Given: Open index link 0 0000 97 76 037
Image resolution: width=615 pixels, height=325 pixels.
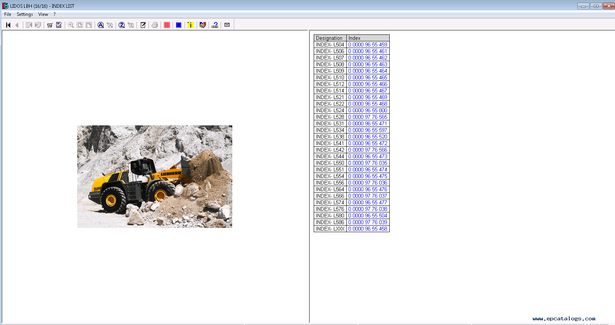Looking at the screenshot, I should pyautogui.click(x=368, y=196).
